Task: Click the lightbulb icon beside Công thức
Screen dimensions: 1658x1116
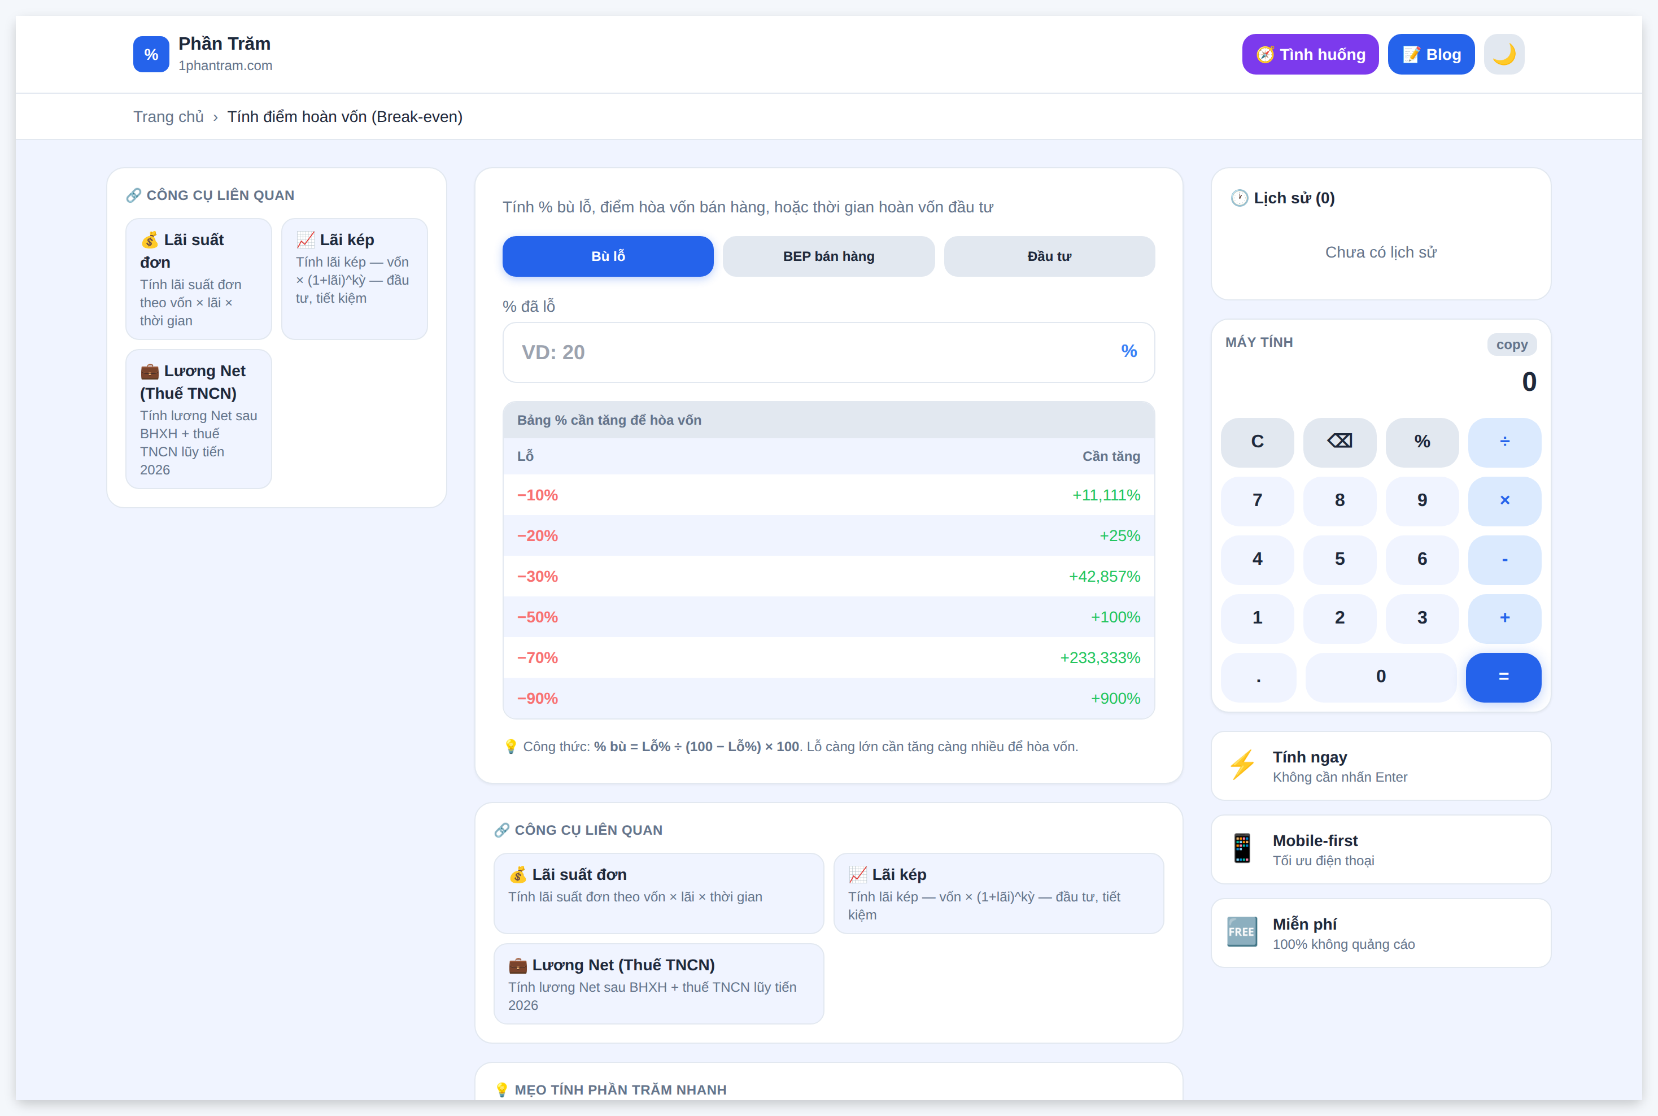Action: [510, 747]
